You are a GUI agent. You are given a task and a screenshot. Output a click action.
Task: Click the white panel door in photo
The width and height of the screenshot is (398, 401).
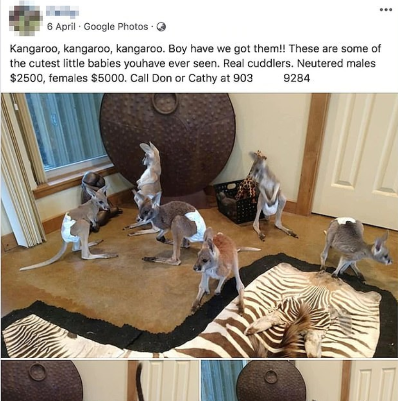[x=355, y=159]
